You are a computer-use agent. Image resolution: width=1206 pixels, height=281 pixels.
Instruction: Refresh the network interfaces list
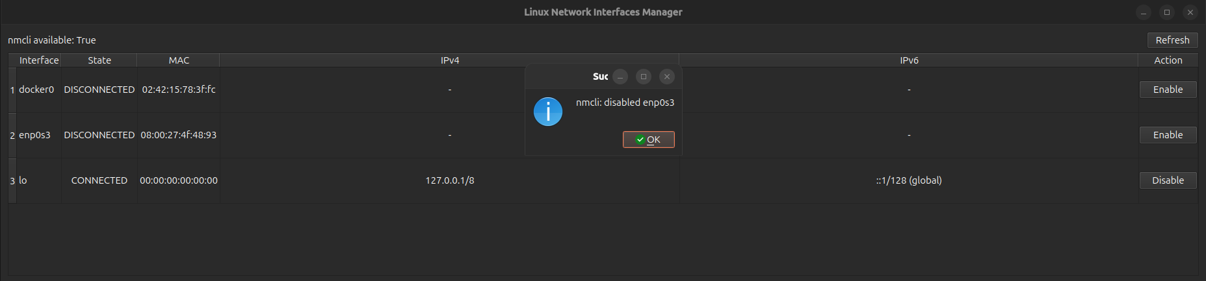click(x=1172, y=40)
